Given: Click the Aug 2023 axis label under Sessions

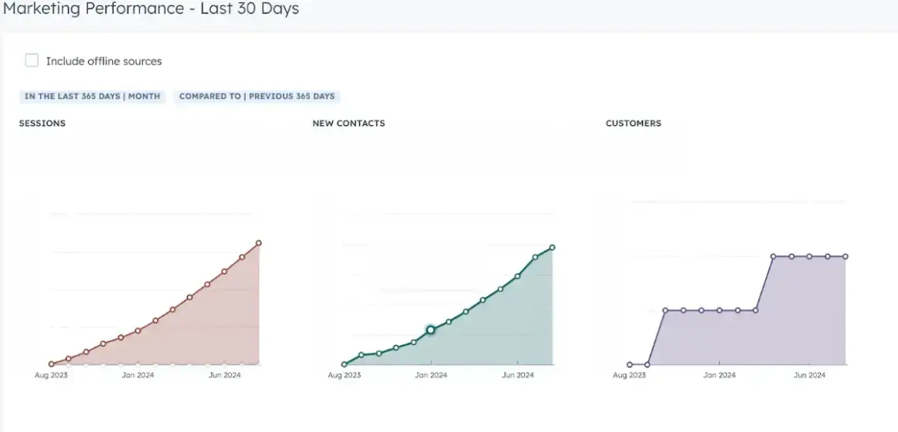Looking at the screenshot, I should (51, 375).
